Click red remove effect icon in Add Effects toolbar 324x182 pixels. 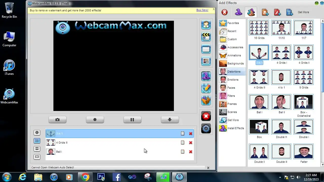point(225,12)
